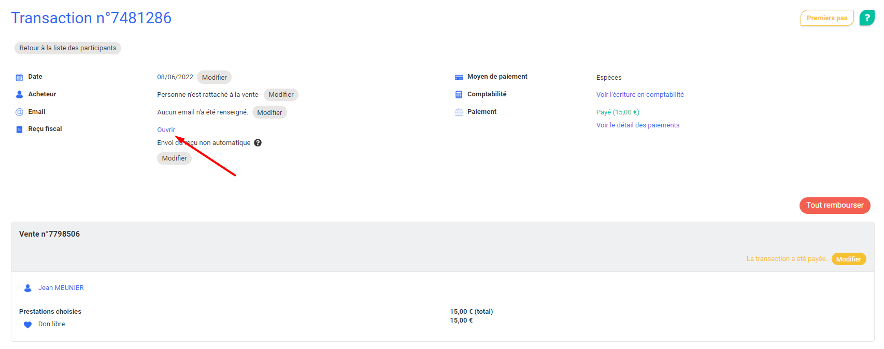The width and height of the screenshot is (884, 349).
Task: Click the Transaction n°7481286 title
Action: 91,18
